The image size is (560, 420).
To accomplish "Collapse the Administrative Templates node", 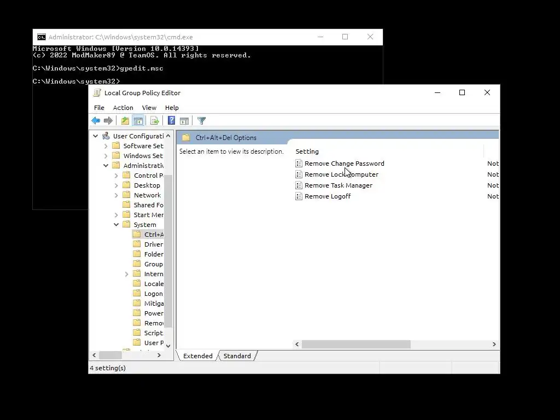I will coord(106,166).
